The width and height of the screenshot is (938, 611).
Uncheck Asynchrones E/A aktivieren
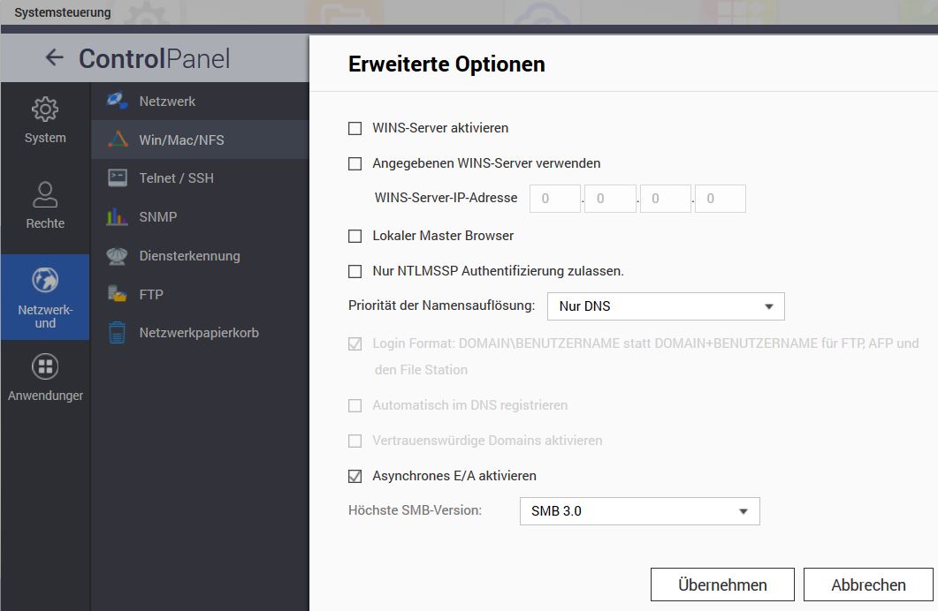tap(355, 476)
